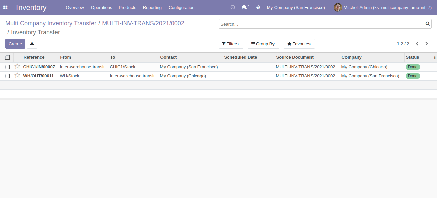437x198 pixels.
Task: Check the CHIC1/IN/00007 row checkbox
Action: tap(7, 67)
